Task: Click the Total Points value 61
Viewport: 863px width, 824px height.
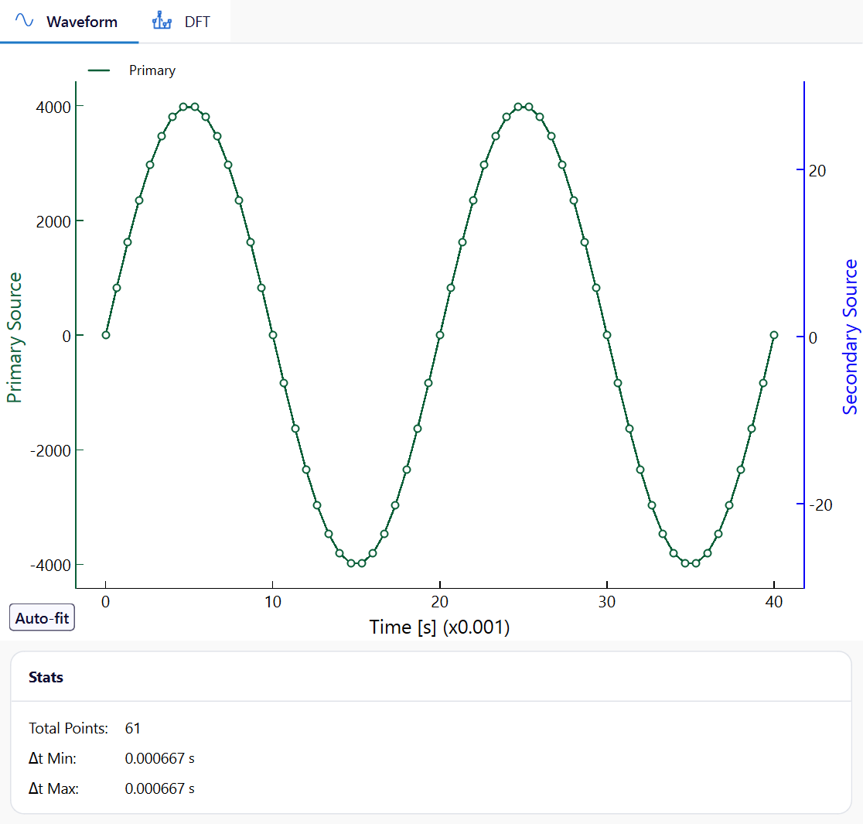Action: [133, 728]
